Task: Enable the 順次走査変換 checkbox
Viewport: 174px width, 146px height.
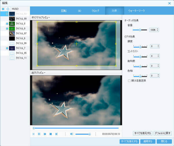Action: [129, 81]
